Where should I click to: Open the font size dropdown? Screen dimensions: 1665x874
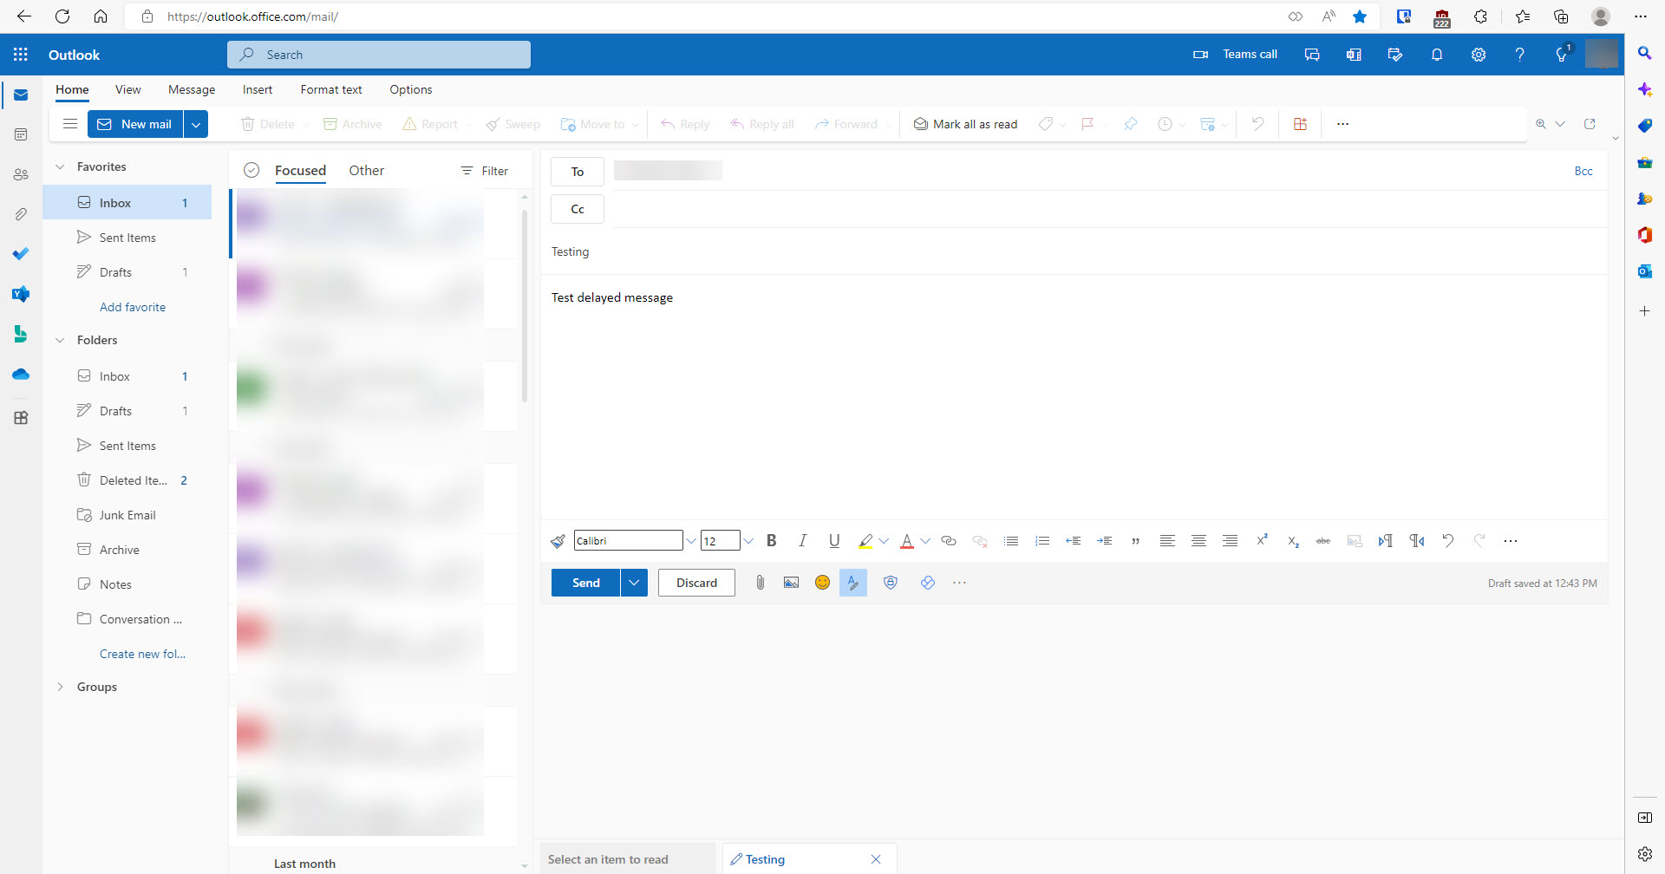pyautogui.click(x=748, y=540)
